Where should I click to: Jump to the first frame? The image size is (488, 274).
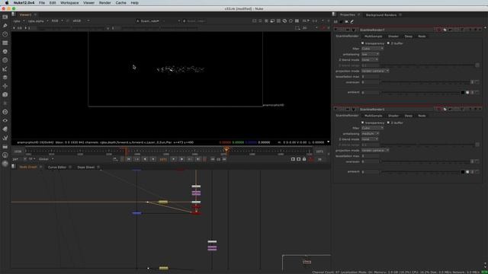(x=129, y=159)
